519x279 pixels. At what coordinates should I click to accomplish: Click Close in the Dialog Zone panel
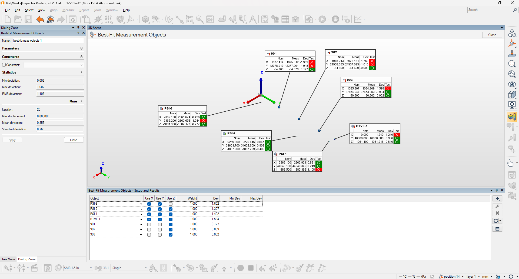click(x=74, y=140)
